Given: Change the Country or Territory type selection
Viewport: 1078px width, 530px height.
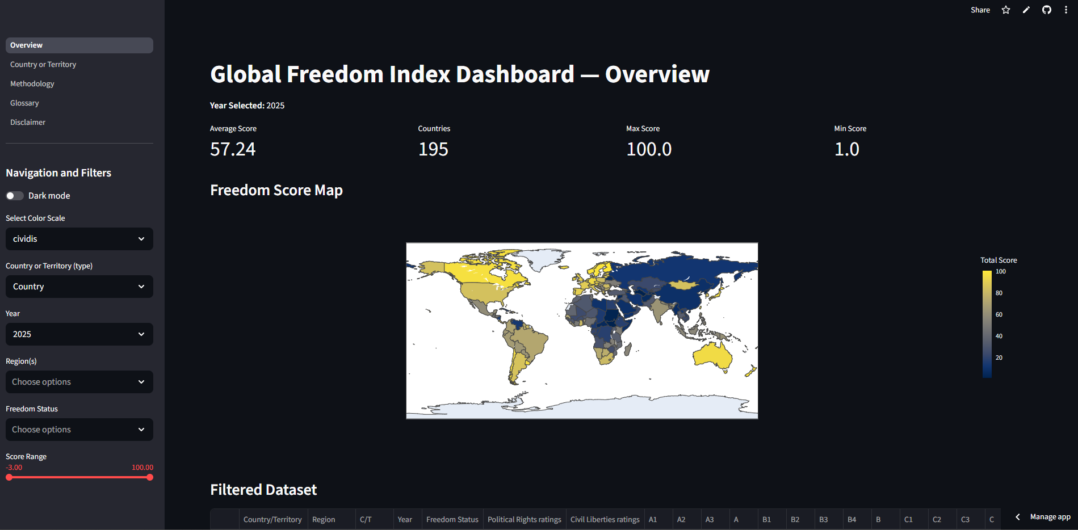Looking at the screenshot, I should [79, 287].
